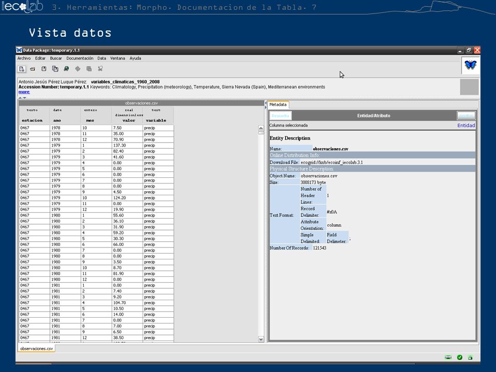Click the valor cell '104.70'
Image resolution: width=496 pixels, height=372 pixels.
[127, 303]
